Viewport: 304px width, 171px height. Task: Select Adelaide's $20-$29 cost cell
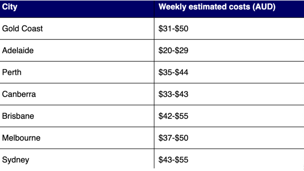click(173, 51)
